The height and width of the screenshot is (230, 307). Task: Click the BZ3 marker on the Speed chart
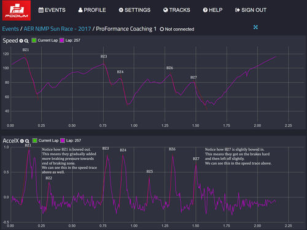(104, 56)
